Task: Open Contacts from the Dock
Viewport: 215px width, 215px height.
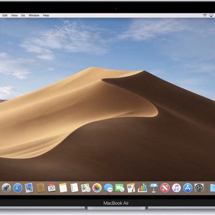Action: 40,188
